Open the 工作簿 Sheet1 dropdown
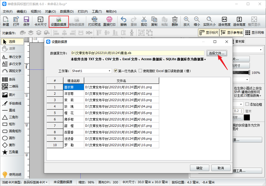Viewport: 266px width, 186px height. (x=91, y=71)
